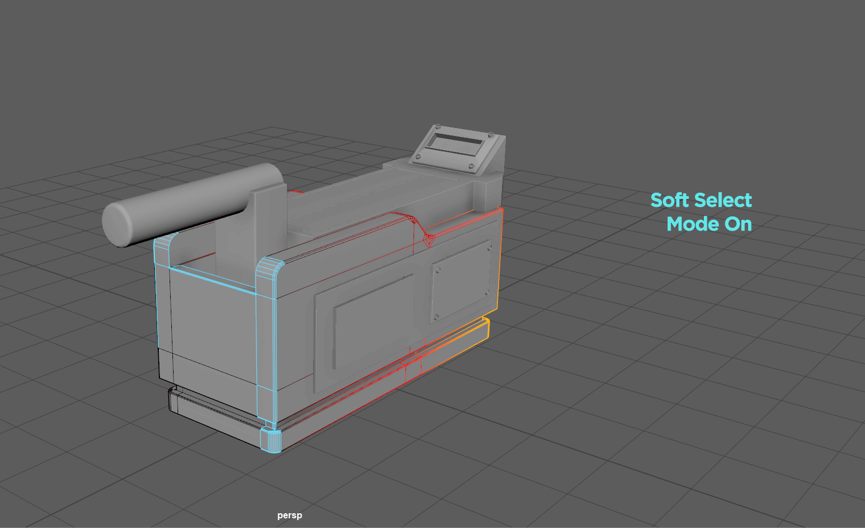Click the persp camera label
865x528 pixels.
(x=290, y=516)
